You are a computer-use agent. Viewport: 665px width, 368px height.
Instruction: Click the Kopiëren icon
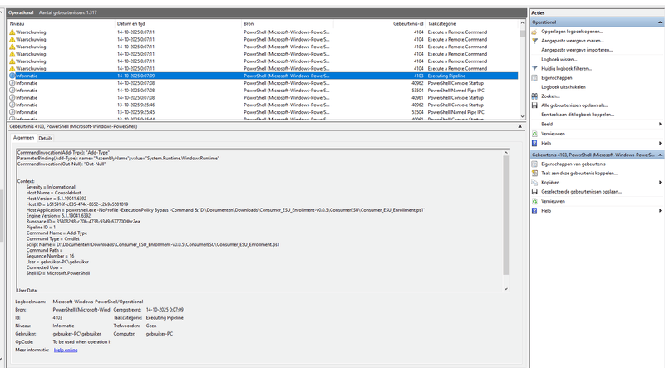[534, 183]
